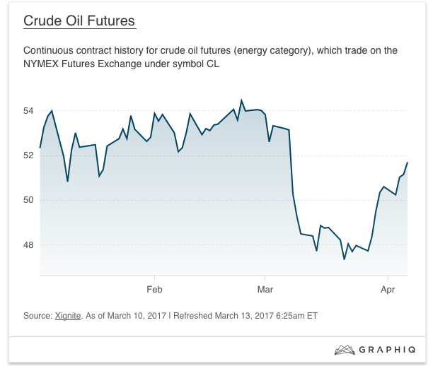Screen dimensions: 433x366
Task: Click the mid-January dip near 51
Action: click(x=67, y=181)
